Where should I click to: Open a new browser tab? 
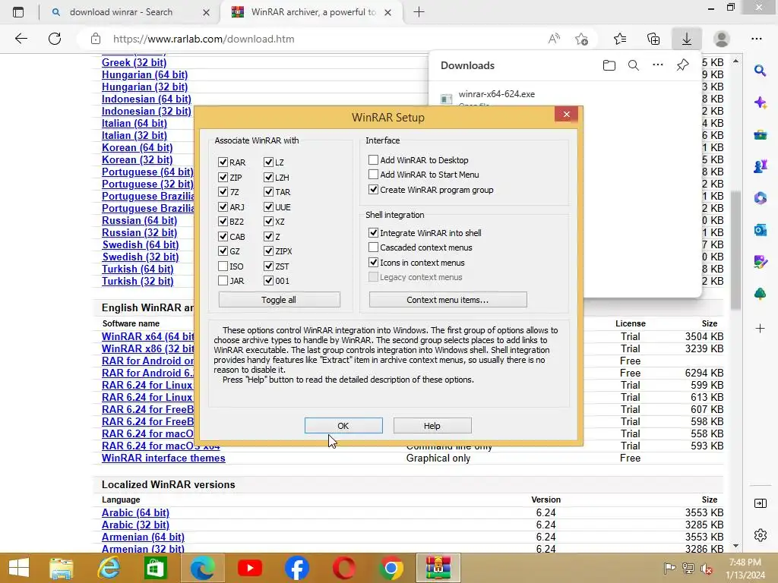(419, 12)
